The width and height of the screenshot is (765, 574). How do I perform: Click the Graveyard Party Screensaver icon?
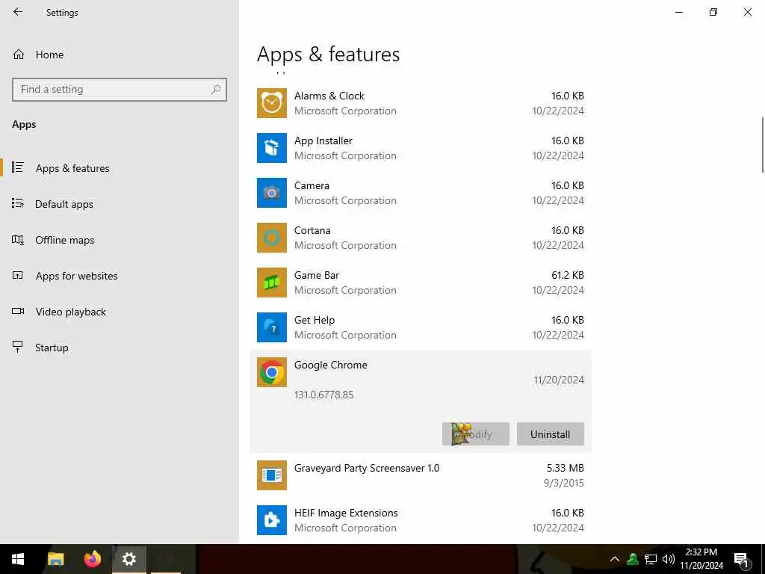tap(272, 475)
